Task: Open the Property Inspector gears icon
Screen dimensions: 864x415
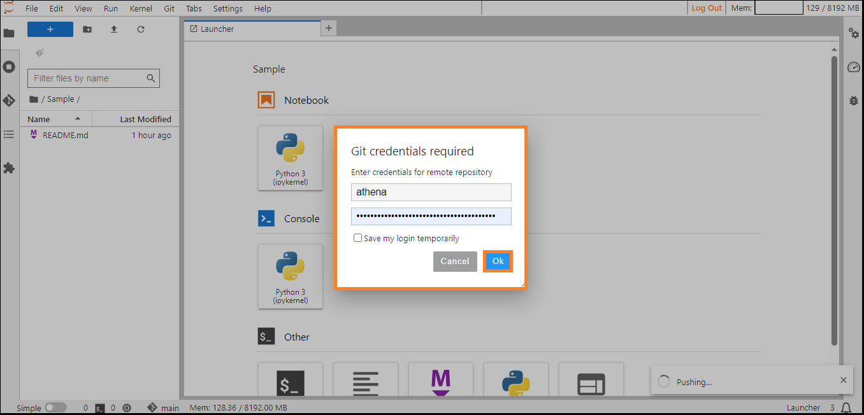Action: click(x=854, y=33)
